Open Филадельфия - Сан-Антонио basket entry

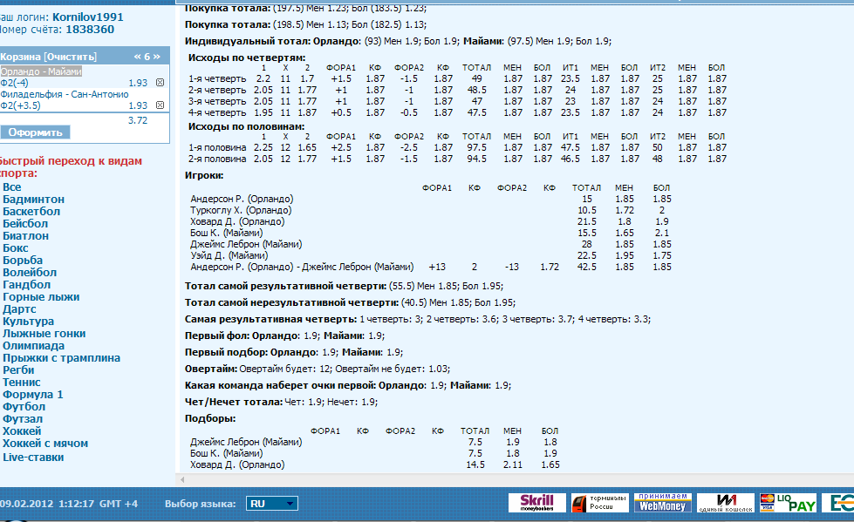coord(65,94)
